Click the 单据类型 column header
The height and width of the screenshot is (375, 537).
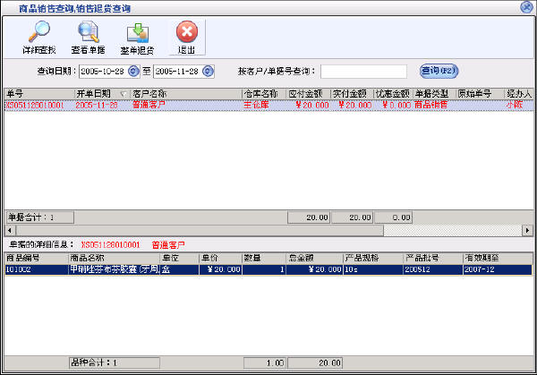433,93
